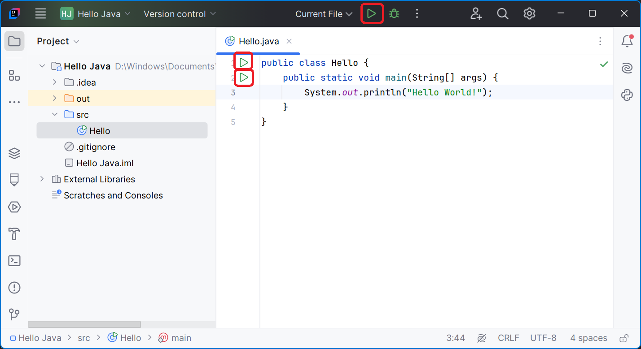Select the Hello.java editor tab
This screenshot has width=641, height=349.
point(258,41)
